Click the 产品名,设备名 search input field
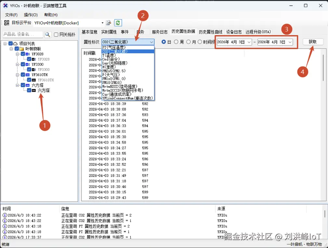328x248 pixels. coord(23,34)
